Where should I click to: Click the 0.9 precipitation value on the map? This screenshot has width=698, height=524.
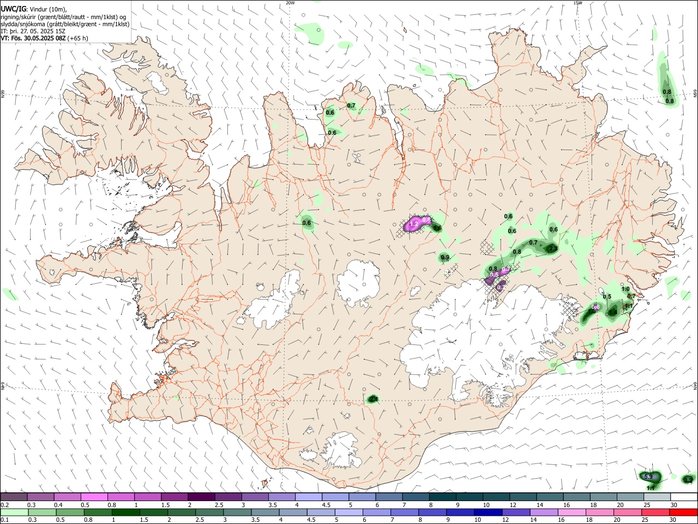click(445, 258)
